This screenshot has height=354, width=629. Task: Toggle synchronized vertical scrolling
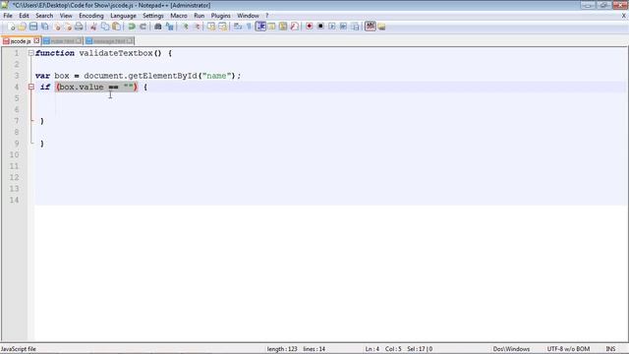click(x=211, y=27)
